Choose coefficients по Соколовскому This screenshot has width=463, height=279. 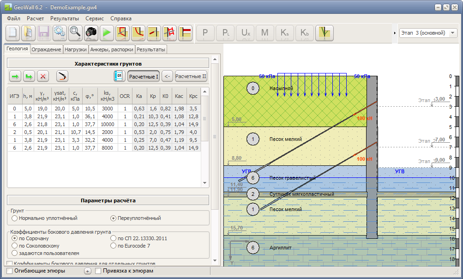coord(36,246)
